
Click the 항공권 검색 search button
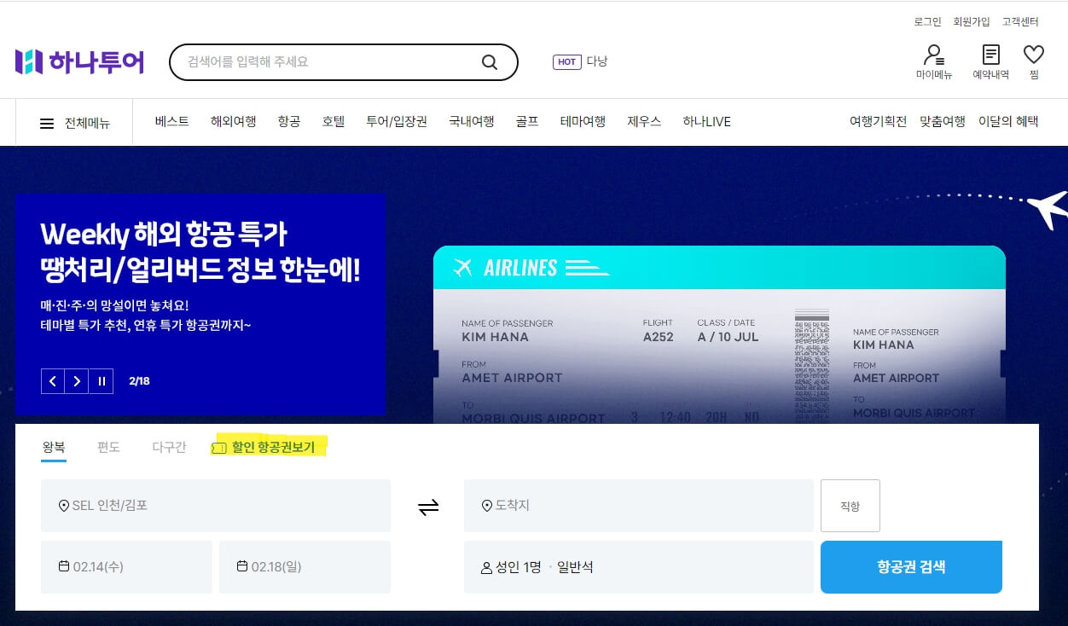point(911,567)
